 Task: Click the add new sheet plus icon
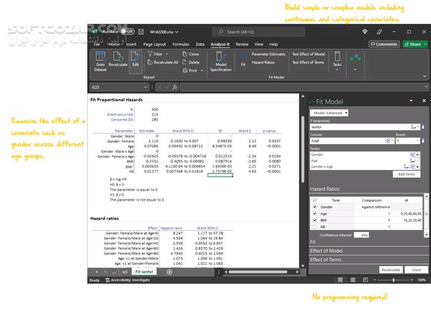(x=169, y=272)
